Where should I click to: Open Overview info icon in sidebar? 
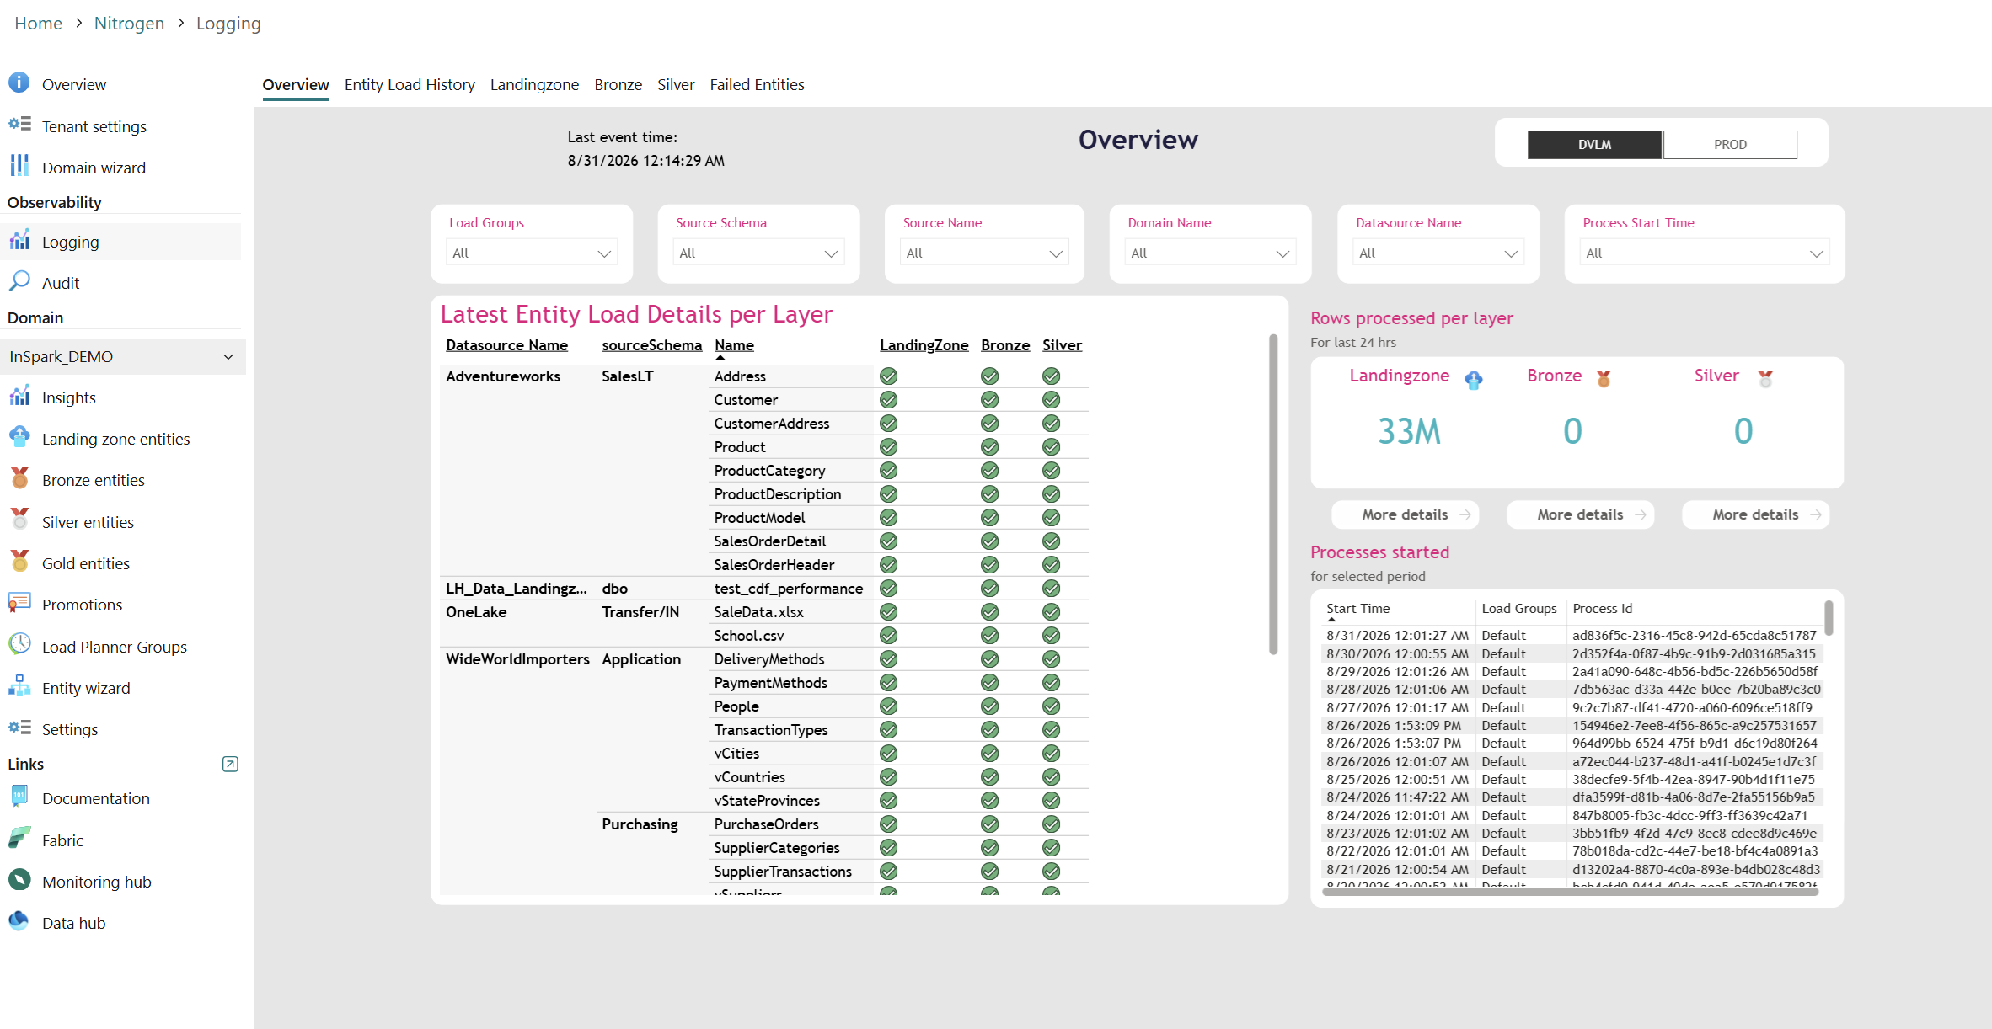[19, 83]
